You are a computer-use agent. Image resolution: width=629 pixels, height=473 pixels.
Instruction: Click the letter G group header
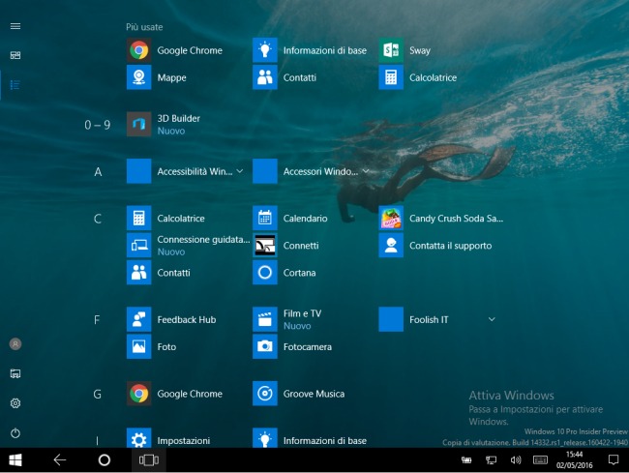tap(97, 394)
